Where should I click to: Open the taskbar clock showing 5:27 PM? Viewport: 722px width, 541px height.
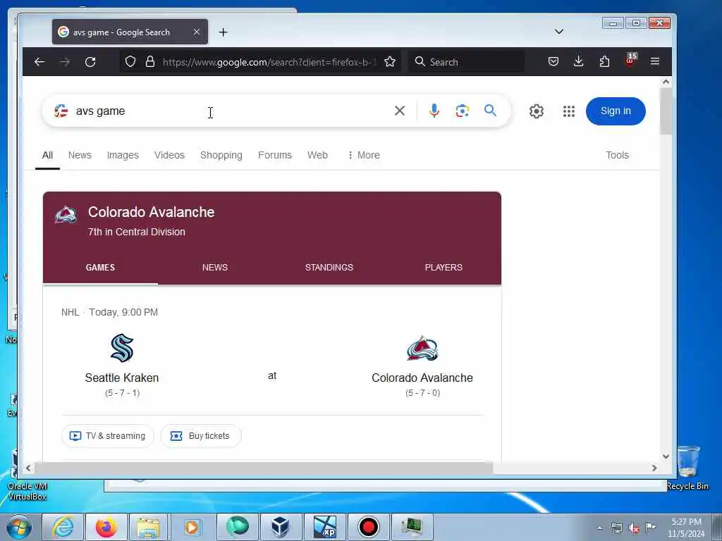click(x=686, y=528)
